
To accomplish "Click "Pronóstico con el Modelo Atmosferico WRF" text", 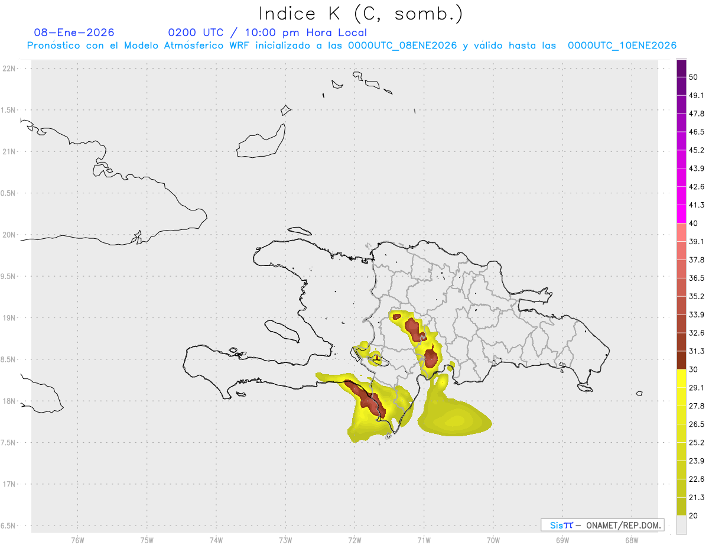I will tap(139, 46).
